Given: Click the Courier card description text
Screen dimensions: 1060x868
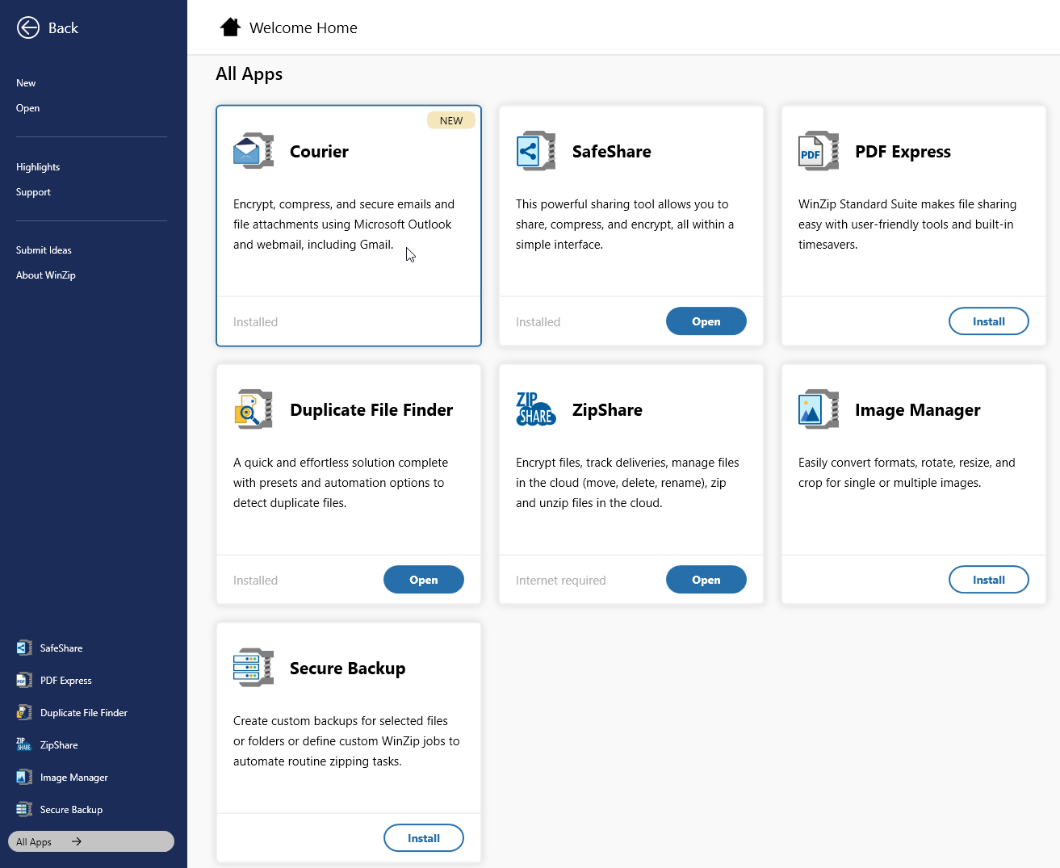Looking at the screenshot, I should click(x=344, y=224).
